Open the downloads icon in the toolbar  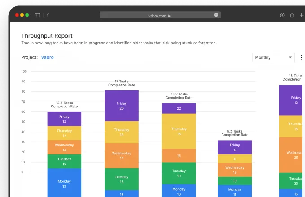pos(282,15)
